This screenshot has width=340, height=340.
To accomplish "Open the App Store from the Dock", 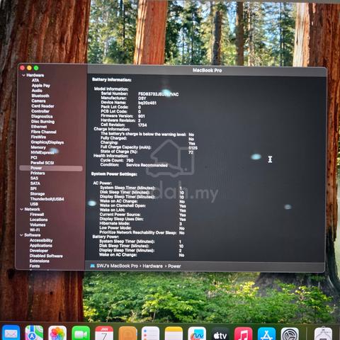I will pyautogui.click(x=266, y=334).
